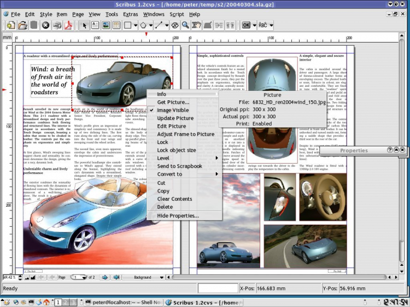Select the Insert Picture tool
This screenshot has width=410, height=307.
pos(106,25)
